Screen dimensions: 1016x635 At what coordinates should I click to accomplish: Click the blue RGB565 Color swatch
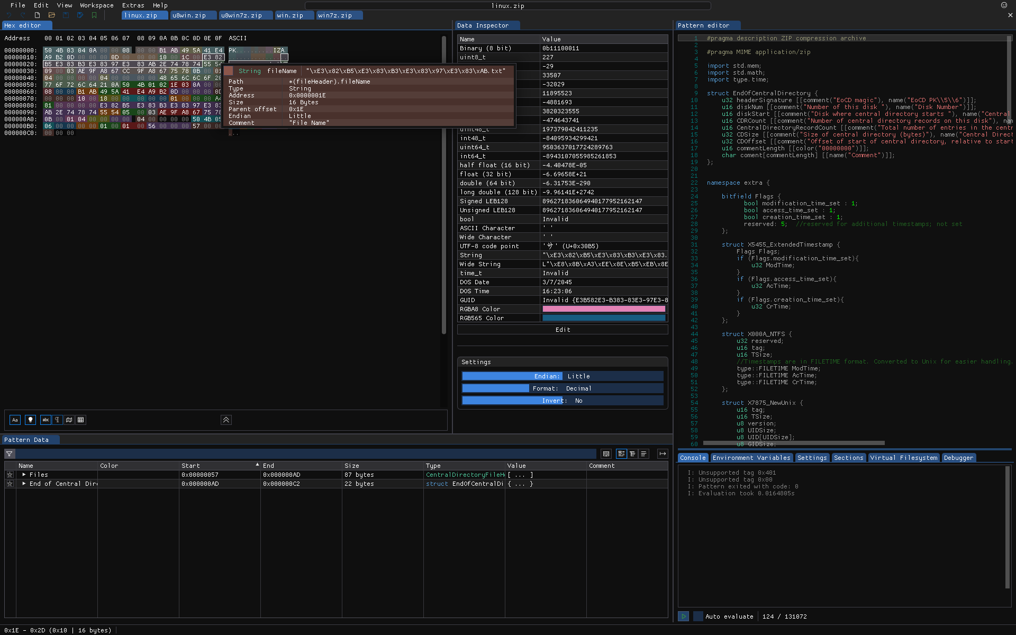(x=604, y=318)
